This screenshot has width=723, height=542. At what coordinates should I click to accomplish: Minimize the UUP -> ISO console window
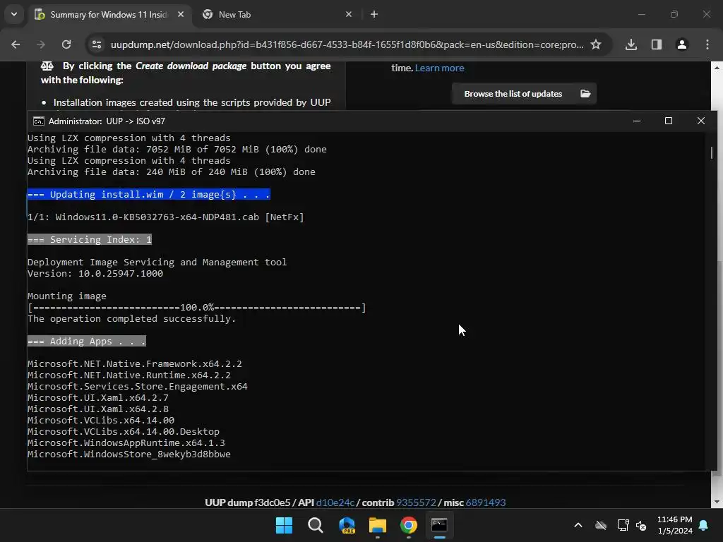[637, 121]
